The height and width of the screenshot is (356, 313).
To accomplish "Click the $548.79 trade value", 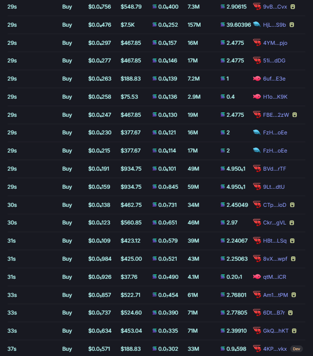I will point(131,7).
